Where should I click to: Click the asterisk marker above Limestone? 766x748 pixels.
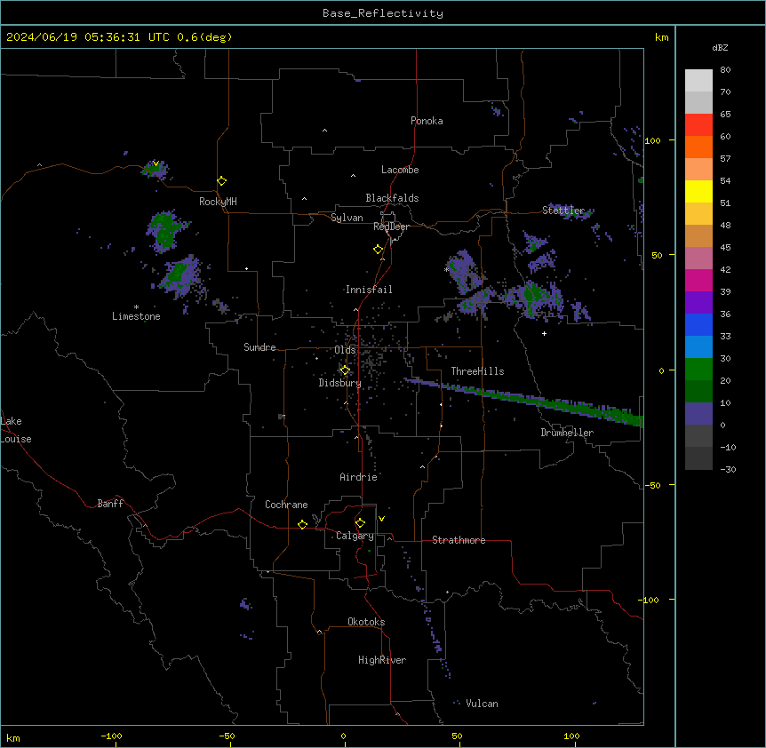click(x=136, y=307)
